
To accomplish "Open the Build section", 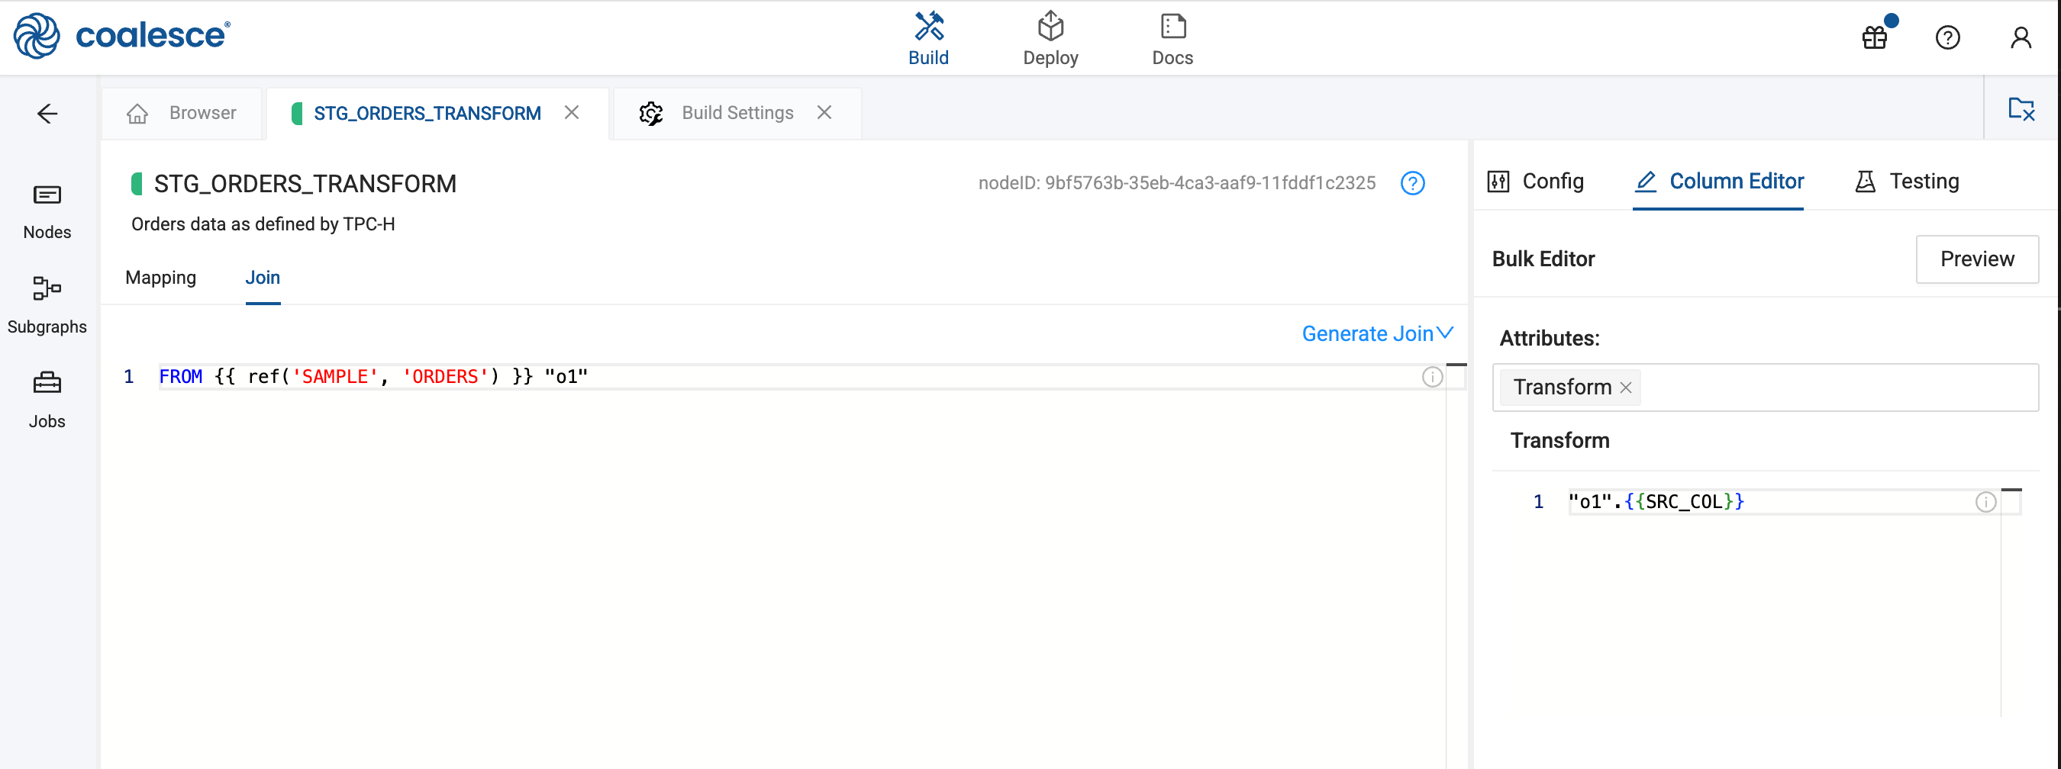I will 928,38.
